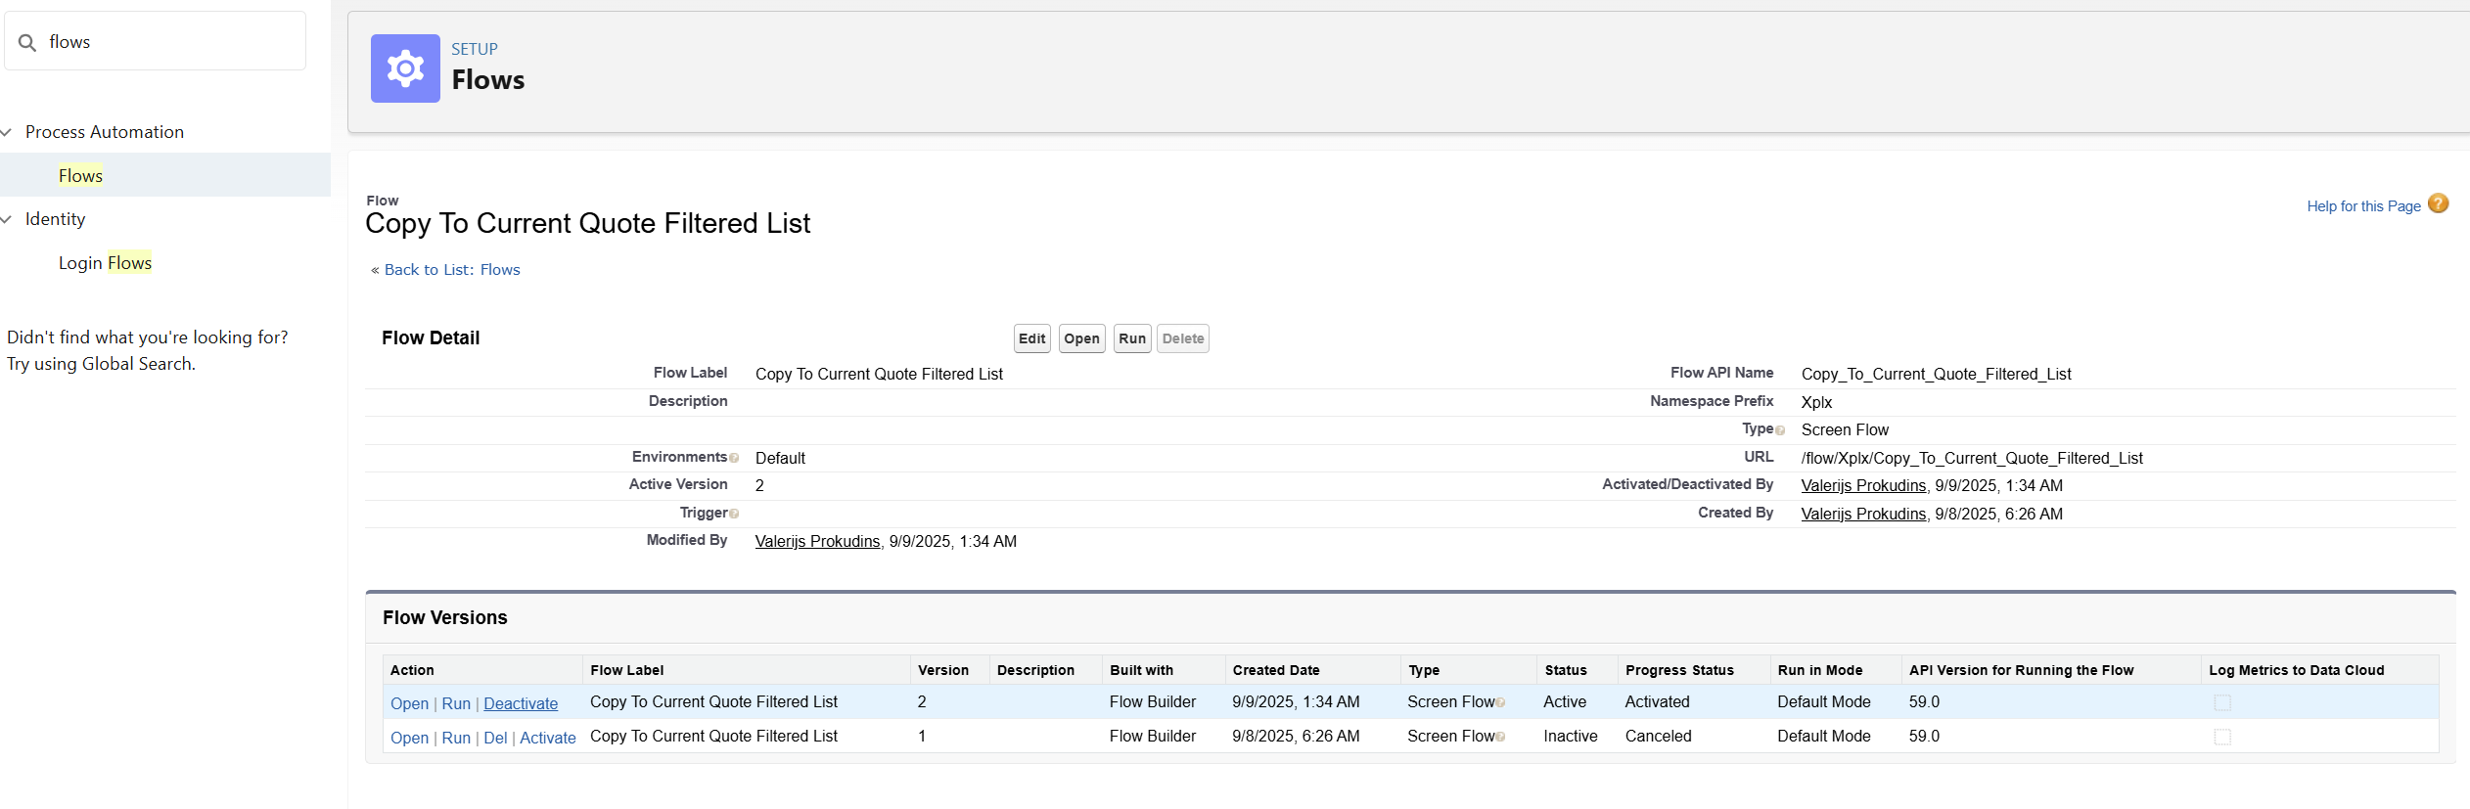The image size is (2470, 809).
Task: Click the Open button in Flow Detail
Action: point(1082,338)
